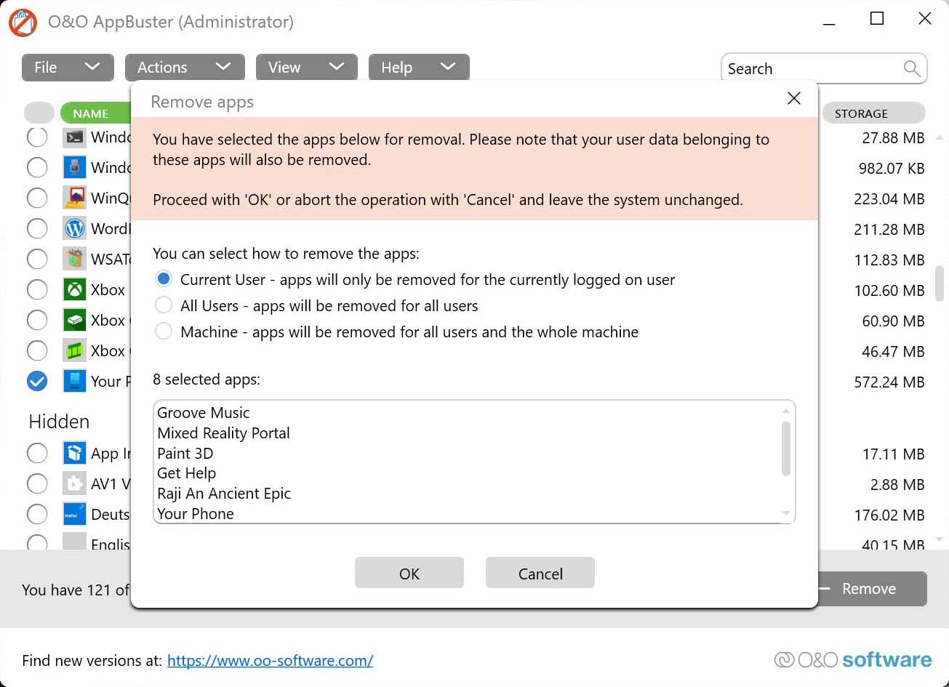Click Raji An Ancient Epic entry
The width and height of the screenshot is (949, 687).
(x=224, y=493)
